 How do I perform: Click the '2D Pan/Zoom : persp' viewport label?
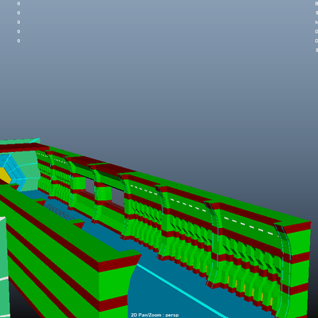[155, 315]
